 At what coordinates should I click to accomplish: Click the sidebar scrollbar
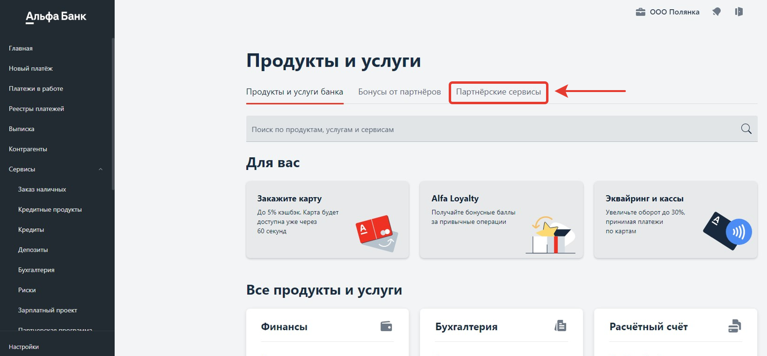click(x=113, y=113)
